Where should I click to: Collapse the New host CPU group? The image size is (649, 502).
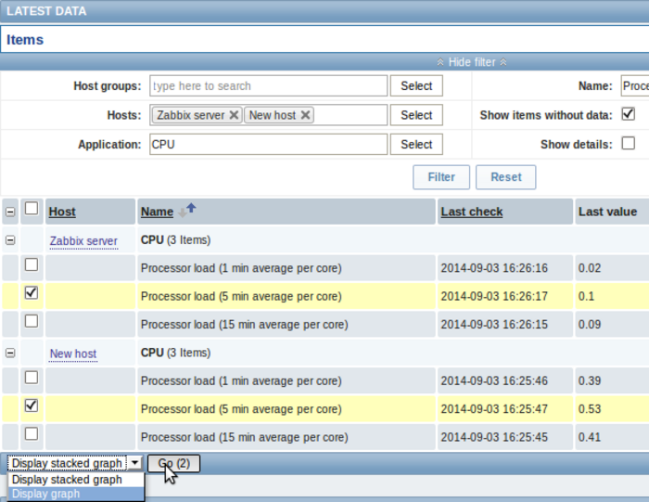point(10,353)
